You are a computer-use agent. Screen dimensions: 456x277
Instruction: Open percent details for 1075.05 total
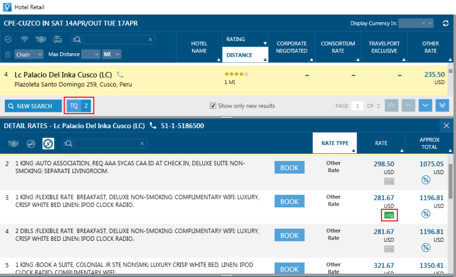pyautogui.click(x=426, y=180)
